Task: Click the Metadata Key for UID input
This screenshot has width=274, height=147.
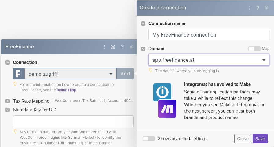Action: (73, 121)
